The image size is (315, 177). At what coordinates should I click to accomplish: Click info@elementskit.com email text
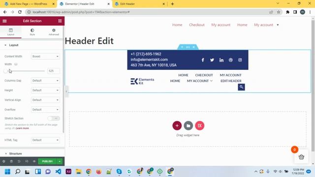click(x=149, y=59)
